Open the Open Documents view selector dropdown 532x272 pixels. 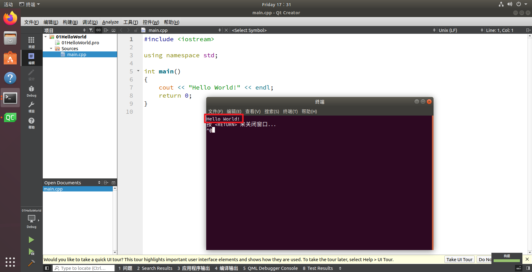point(72,182)
